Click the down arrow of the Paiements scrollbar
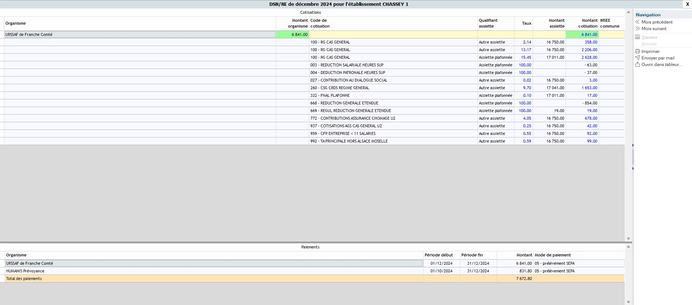The width and height of the screenshot is (692, 305). [628, 302]
